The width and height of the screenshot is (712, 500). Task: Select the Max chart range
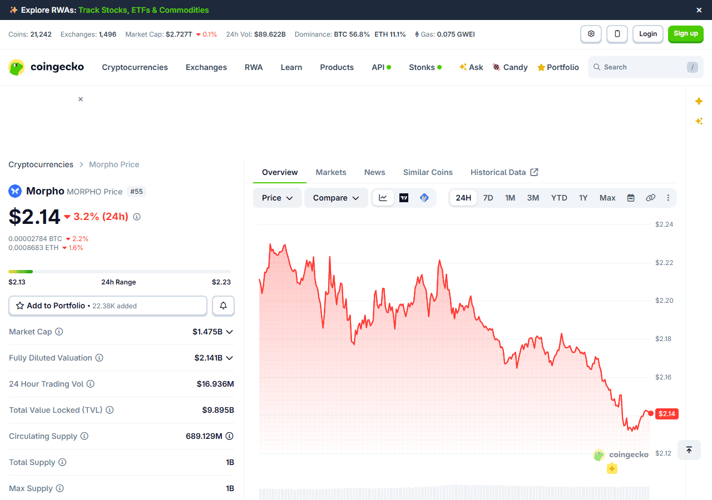(x=607, y=198)
